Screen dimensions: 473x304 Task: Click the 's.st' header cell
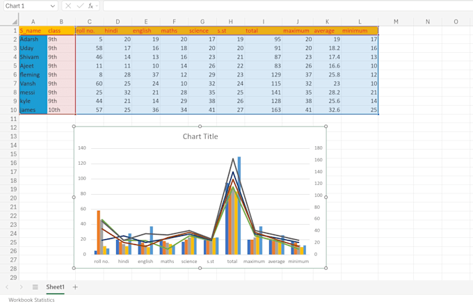[230, 31]
